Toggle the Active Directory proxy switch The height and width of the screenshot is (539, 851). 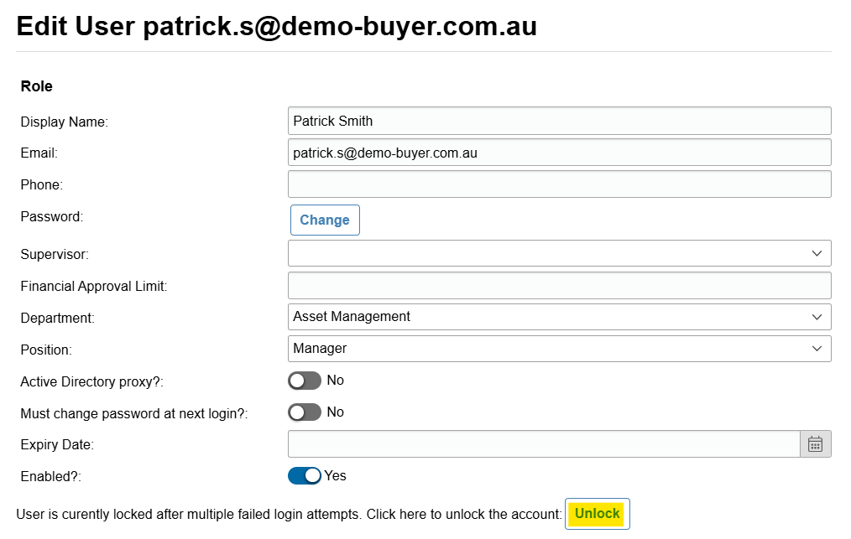pos(305,381)
